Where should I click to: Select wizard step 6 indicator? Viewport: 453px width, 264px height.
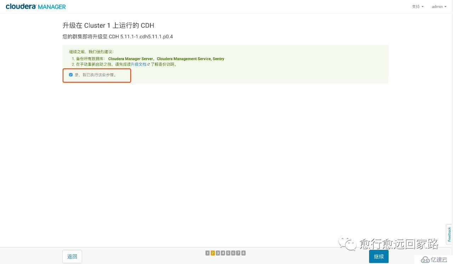point(233,253)
